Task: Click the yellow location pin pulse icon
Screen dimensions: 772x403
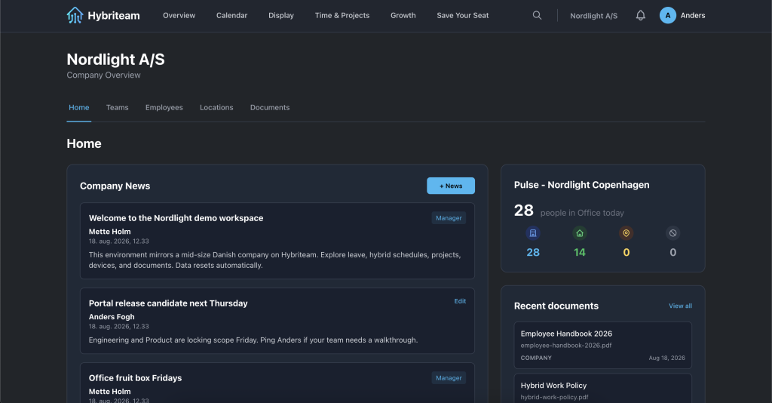Action: pos(626,233)
